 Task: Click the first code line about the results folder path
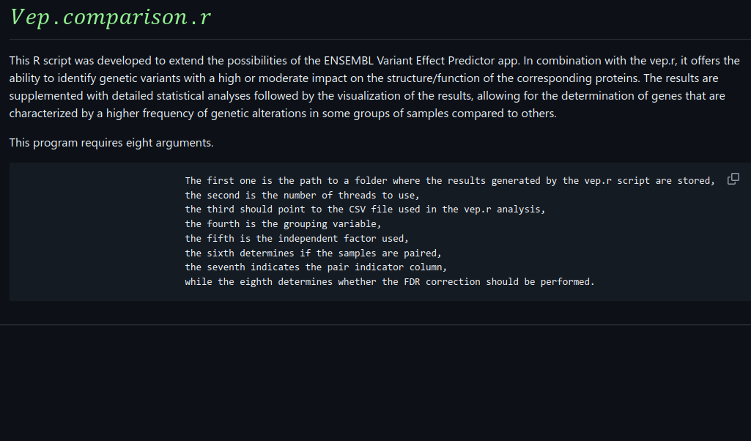(449, 181)
